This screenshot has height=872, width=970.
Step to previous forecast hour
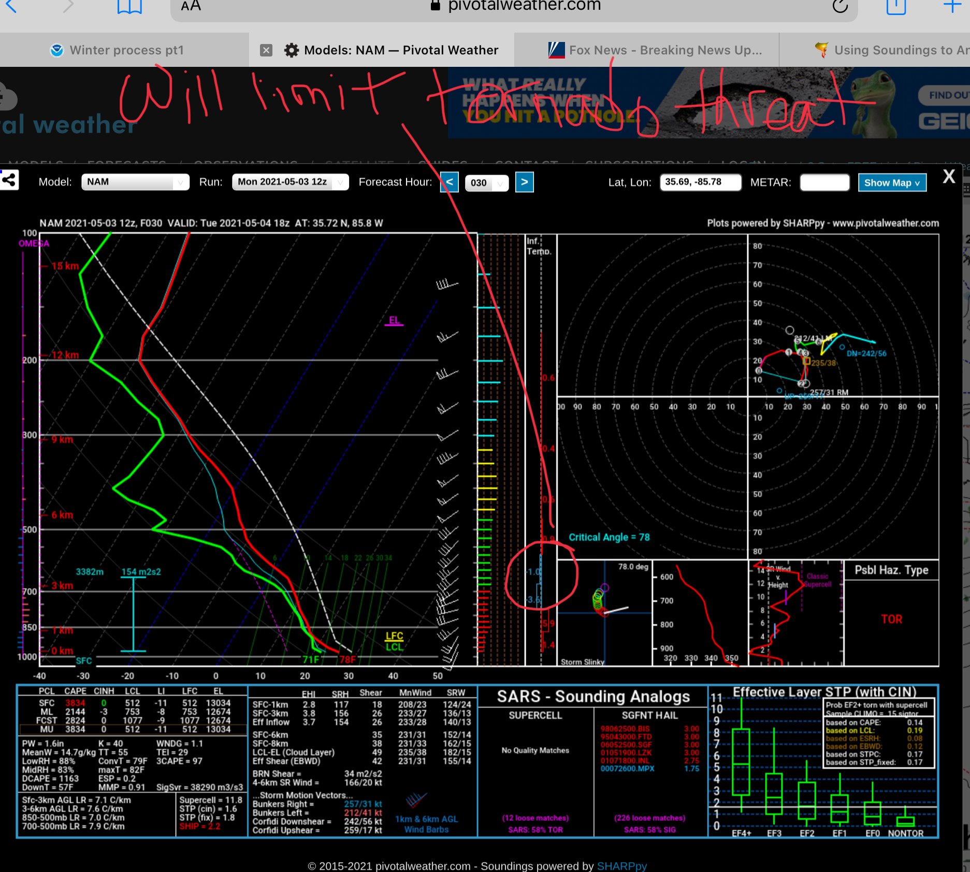coord(450,182)
